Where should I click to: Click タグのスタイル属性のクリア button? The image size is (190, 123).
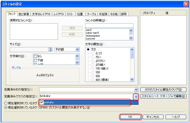163,90
